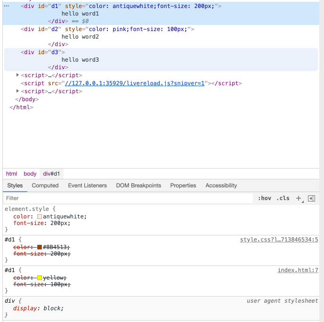Switch to DOM Breakpoints tab
324x322 pixels.
pos(138,185)
